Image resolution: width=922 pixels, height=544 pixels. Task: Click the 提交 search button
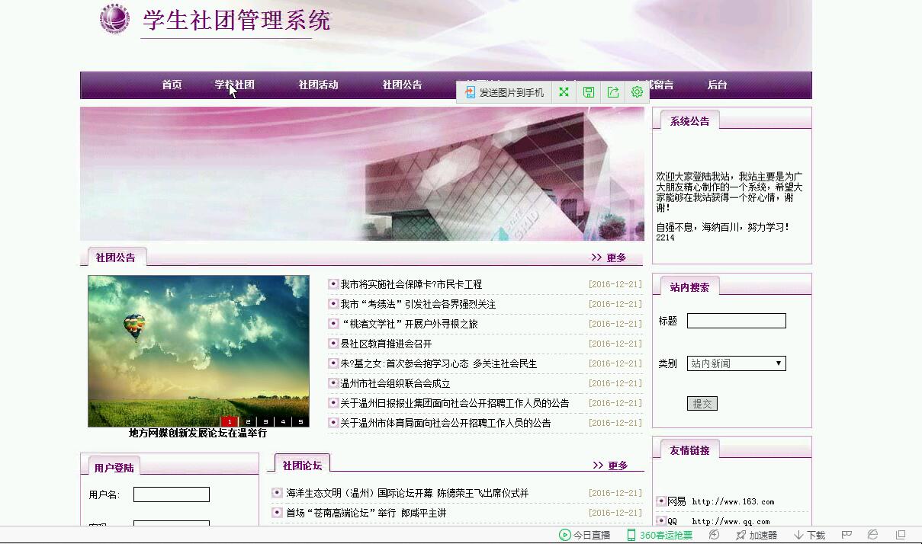[x=702, y=404]
